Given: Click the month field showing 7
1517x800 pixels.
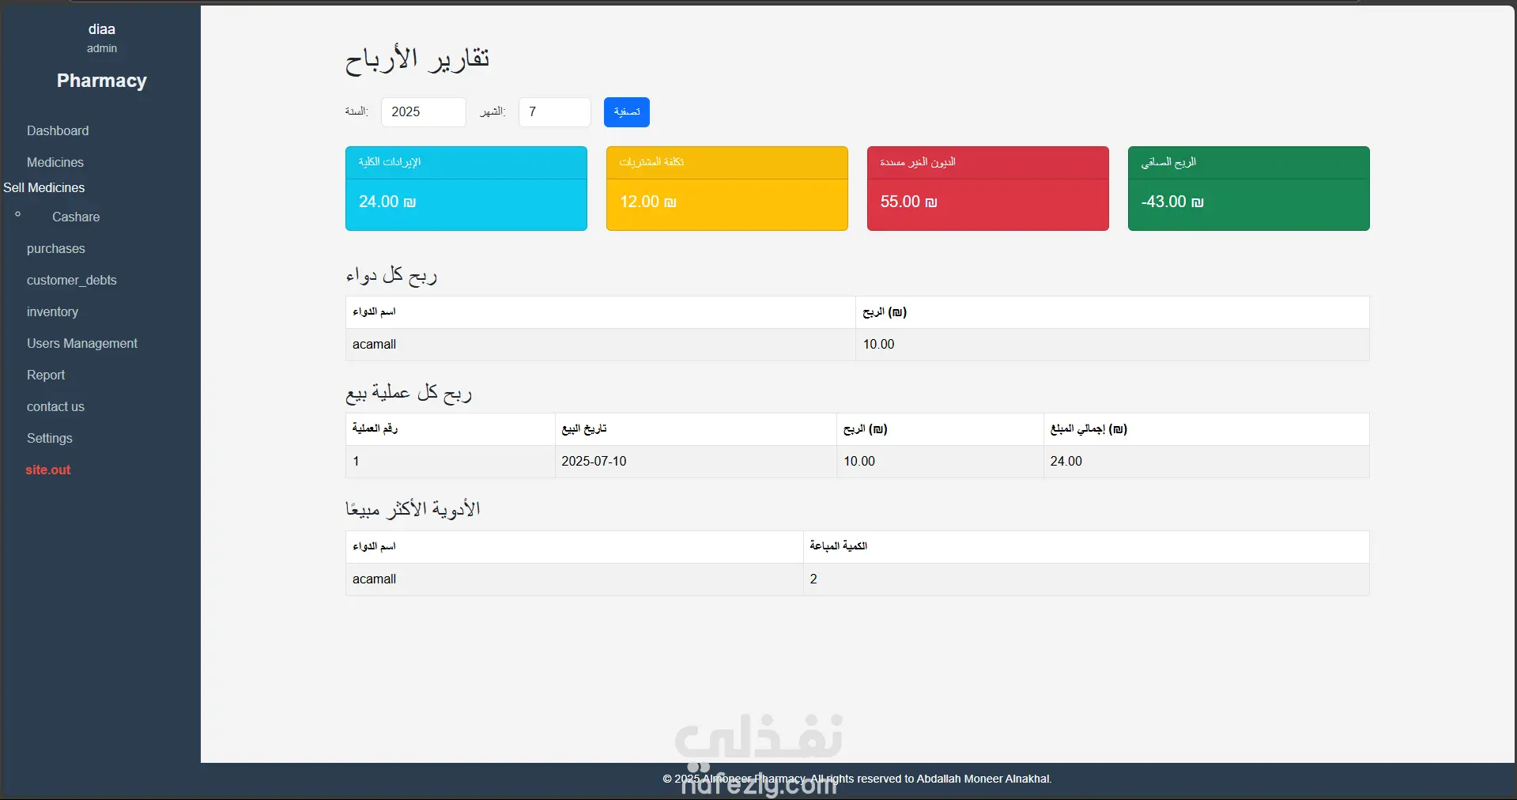Looking at the screenshot, I should (x=554, y=112).
